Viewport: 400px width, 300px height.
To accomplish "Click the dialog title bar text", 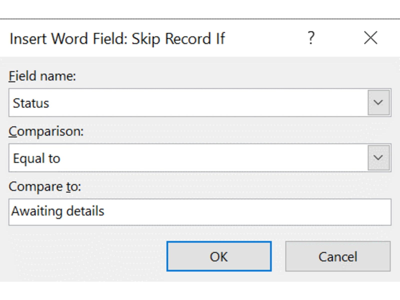I will tap(117, 39).
